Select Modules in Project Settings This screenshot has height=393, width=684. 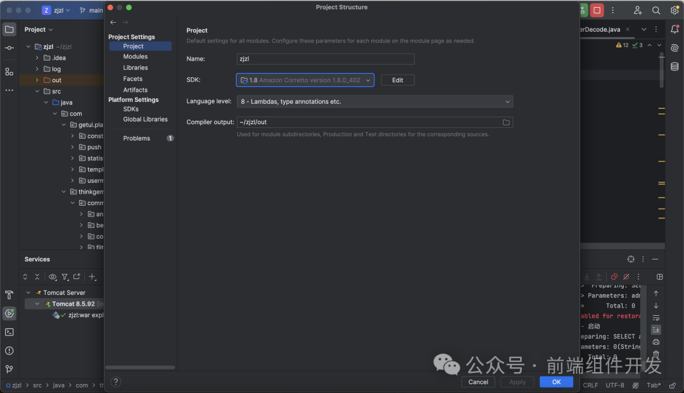[136, 57]
